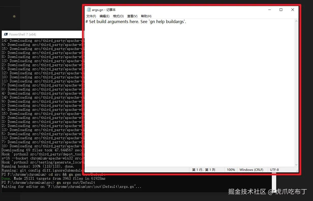Click the PowerShell 7 window icon

coord(5,34)
